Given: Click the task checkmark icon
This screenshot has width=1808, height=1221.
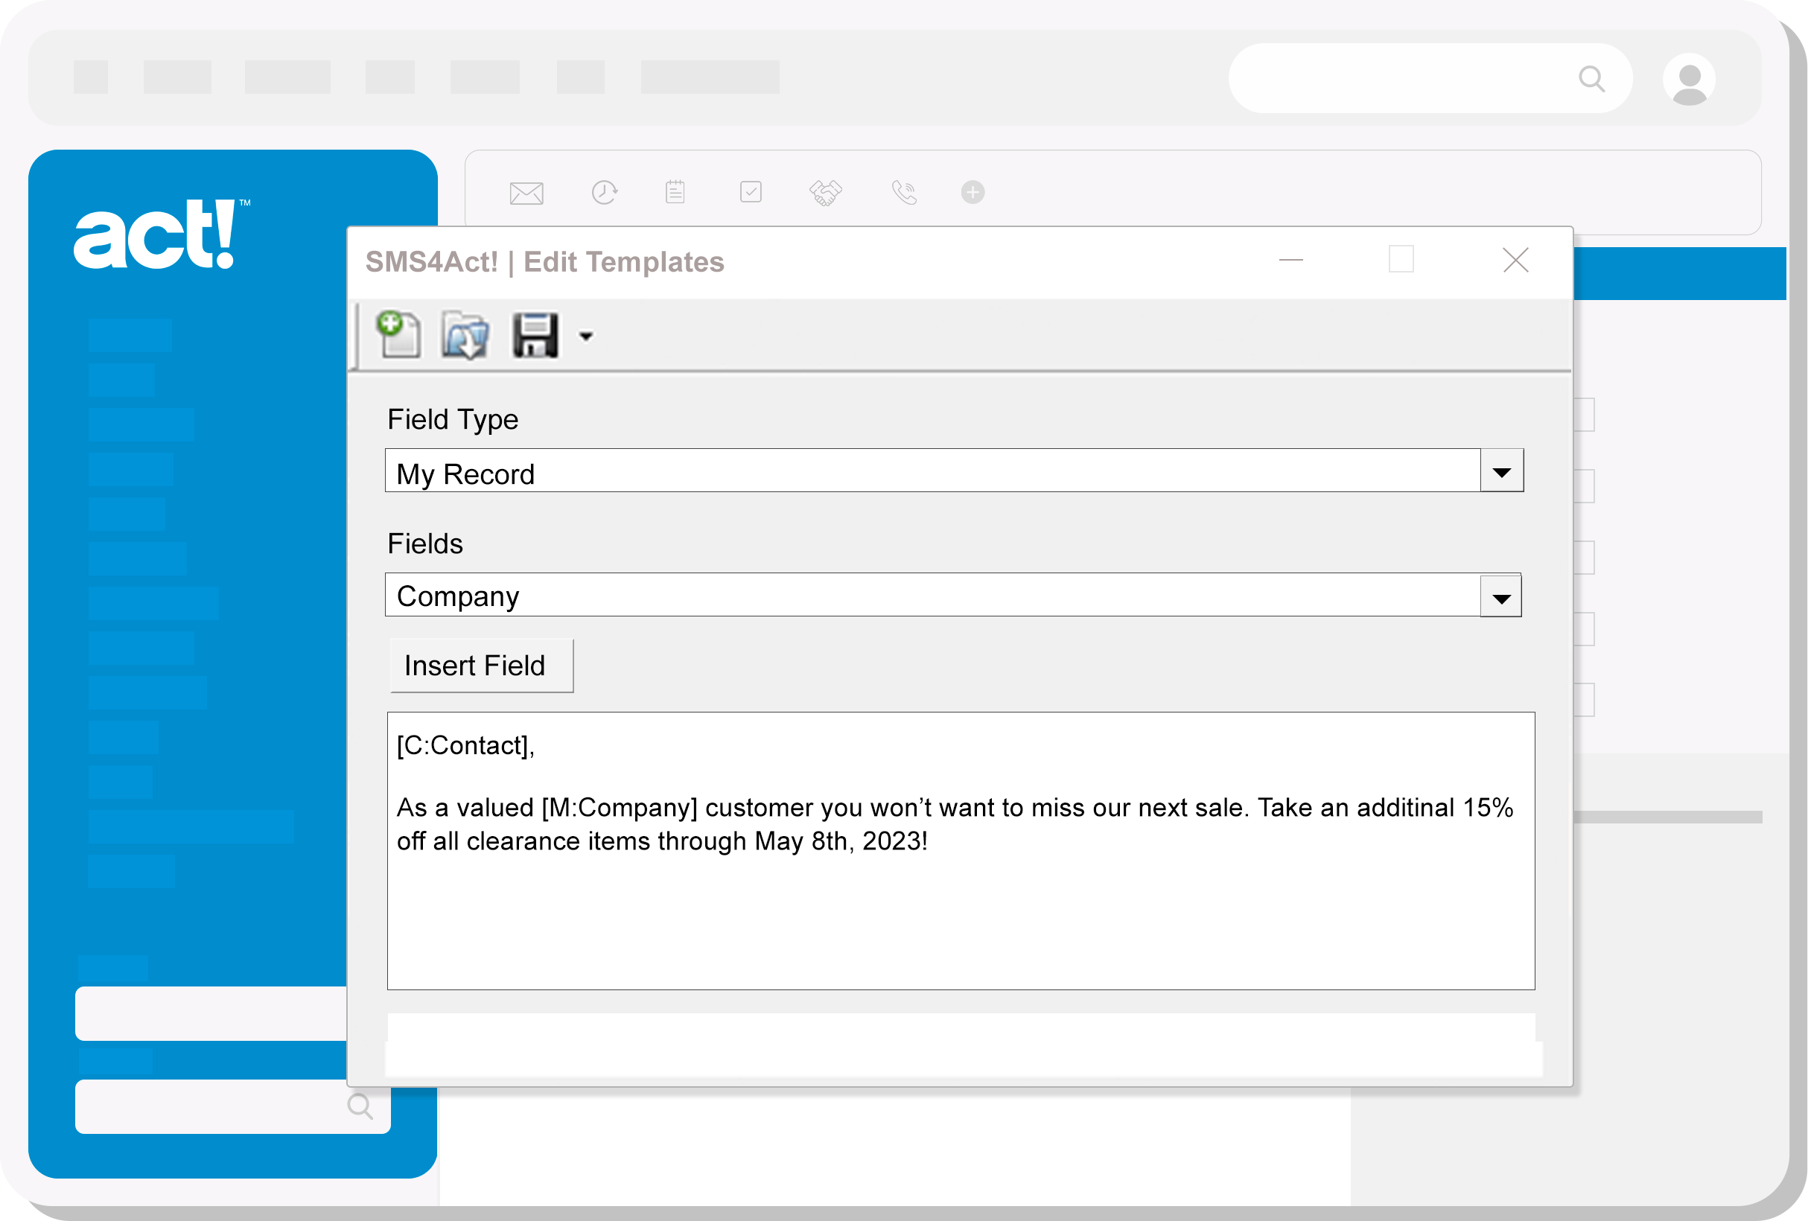Looking at the screenshot, I should pos(750,191).
